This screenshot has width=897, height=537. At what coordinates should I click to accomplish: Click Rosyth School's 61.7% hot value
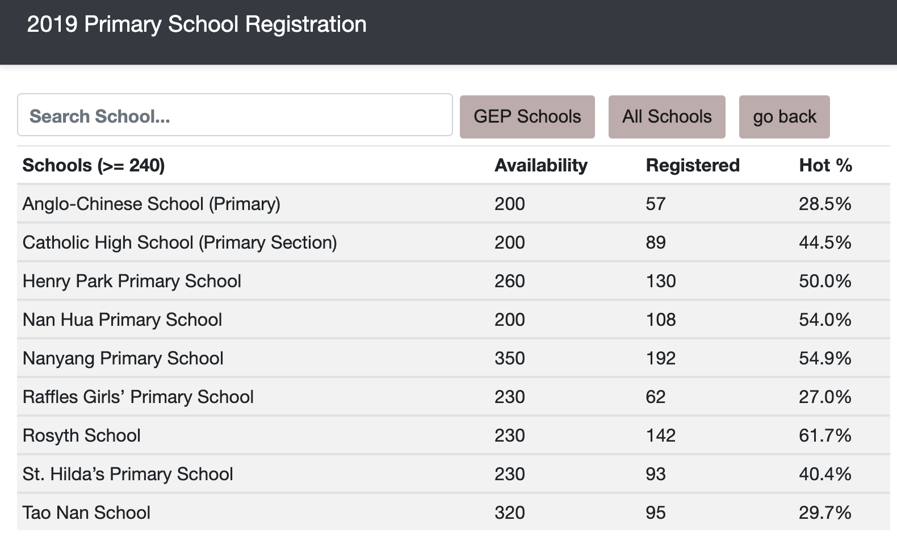click(824, 435)
